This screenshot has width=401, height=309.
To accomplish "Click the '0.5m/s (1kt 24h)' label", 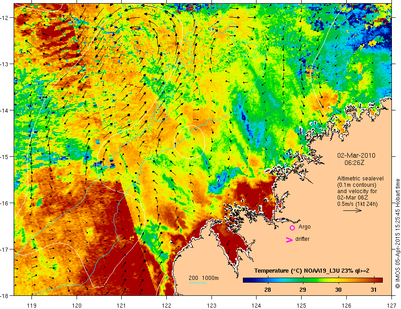I will click(x=357, y=204).
